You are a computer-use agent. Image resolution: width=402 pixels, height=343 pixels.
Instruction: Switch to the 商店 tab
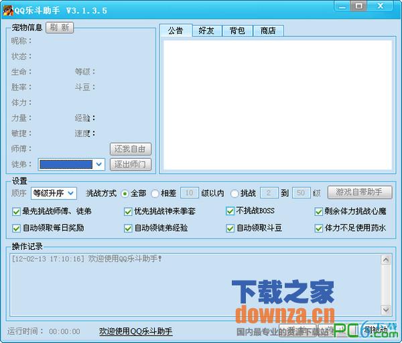(x=268, y=31)
